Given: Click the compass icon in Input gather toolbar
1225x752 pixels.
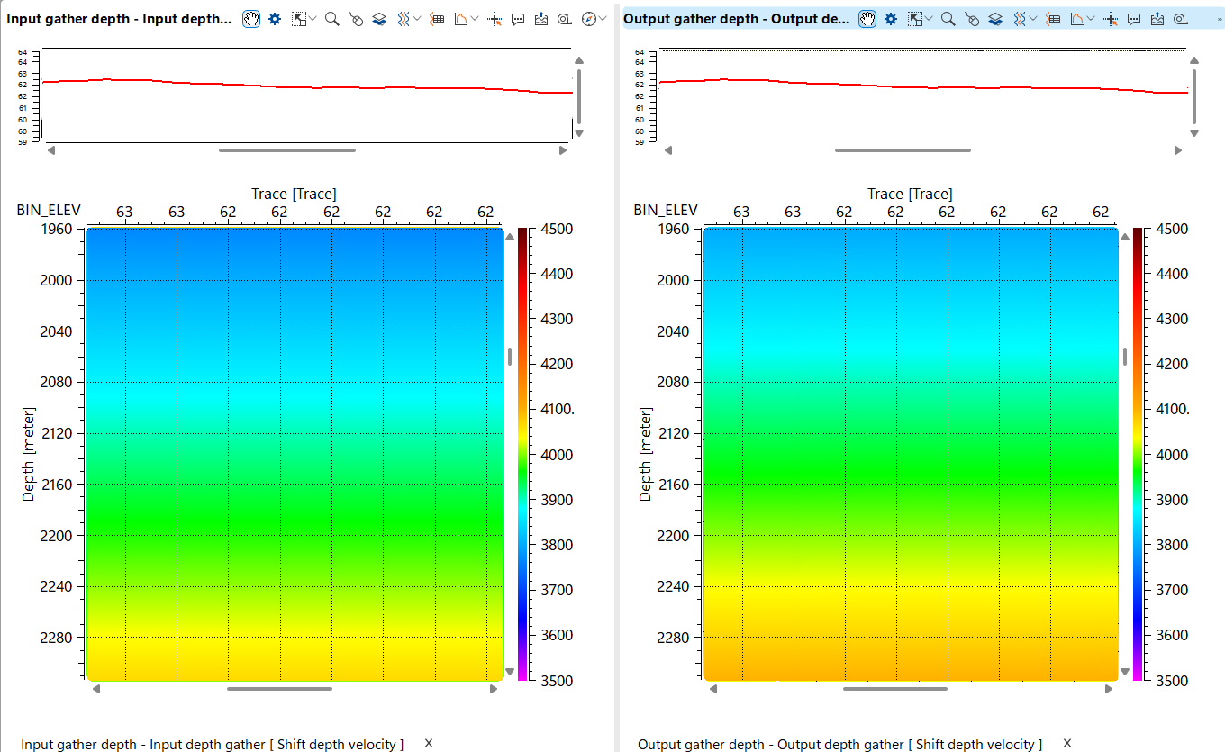Looking at the screenshot, I should pyautogui.click(x=589, y=19).
